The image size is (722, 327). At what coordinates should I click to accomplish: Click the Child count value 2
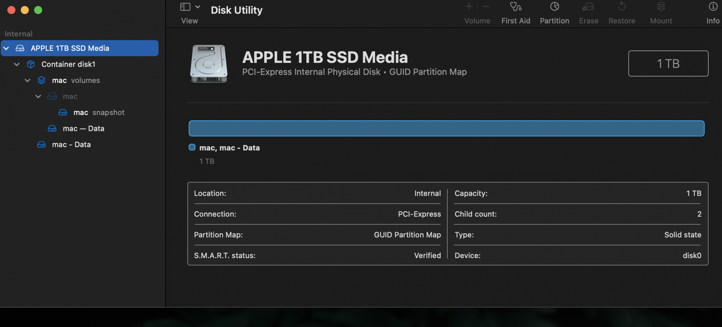click(699, 214)
